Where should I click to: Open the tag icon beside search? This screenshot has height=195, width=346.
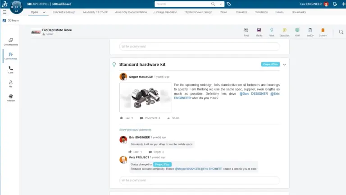229,4
